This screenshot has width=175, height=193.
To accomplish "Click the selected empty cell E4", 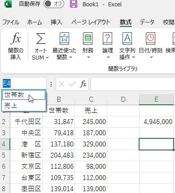I will (x=156, y=144).
